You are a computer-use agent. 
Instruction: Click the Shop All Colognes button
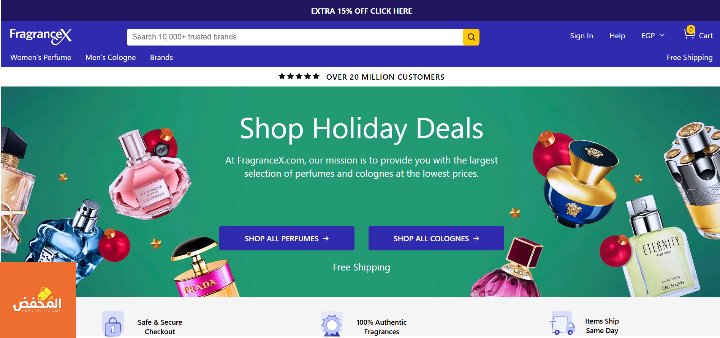coord(436,238)
